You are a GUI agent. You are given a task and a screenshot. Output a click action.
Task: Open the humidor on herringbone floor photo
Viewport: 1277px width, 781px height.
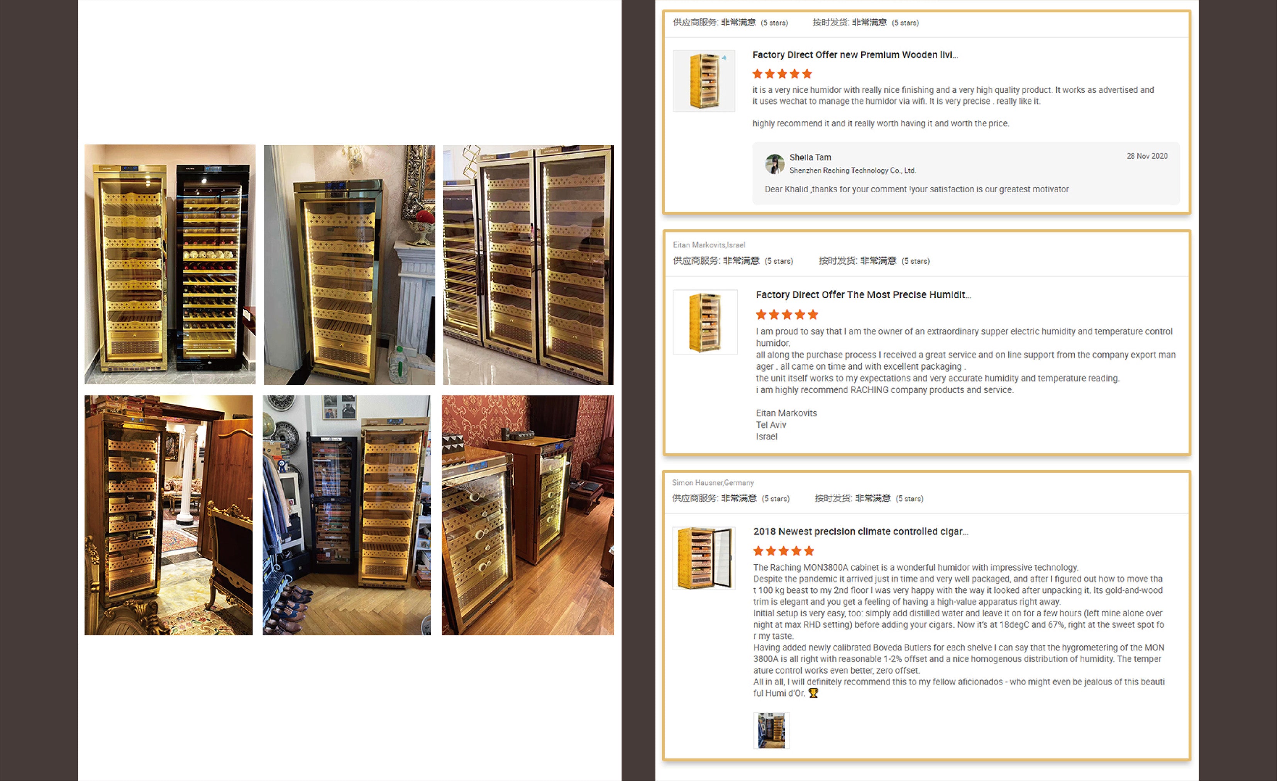pos(346,515)
